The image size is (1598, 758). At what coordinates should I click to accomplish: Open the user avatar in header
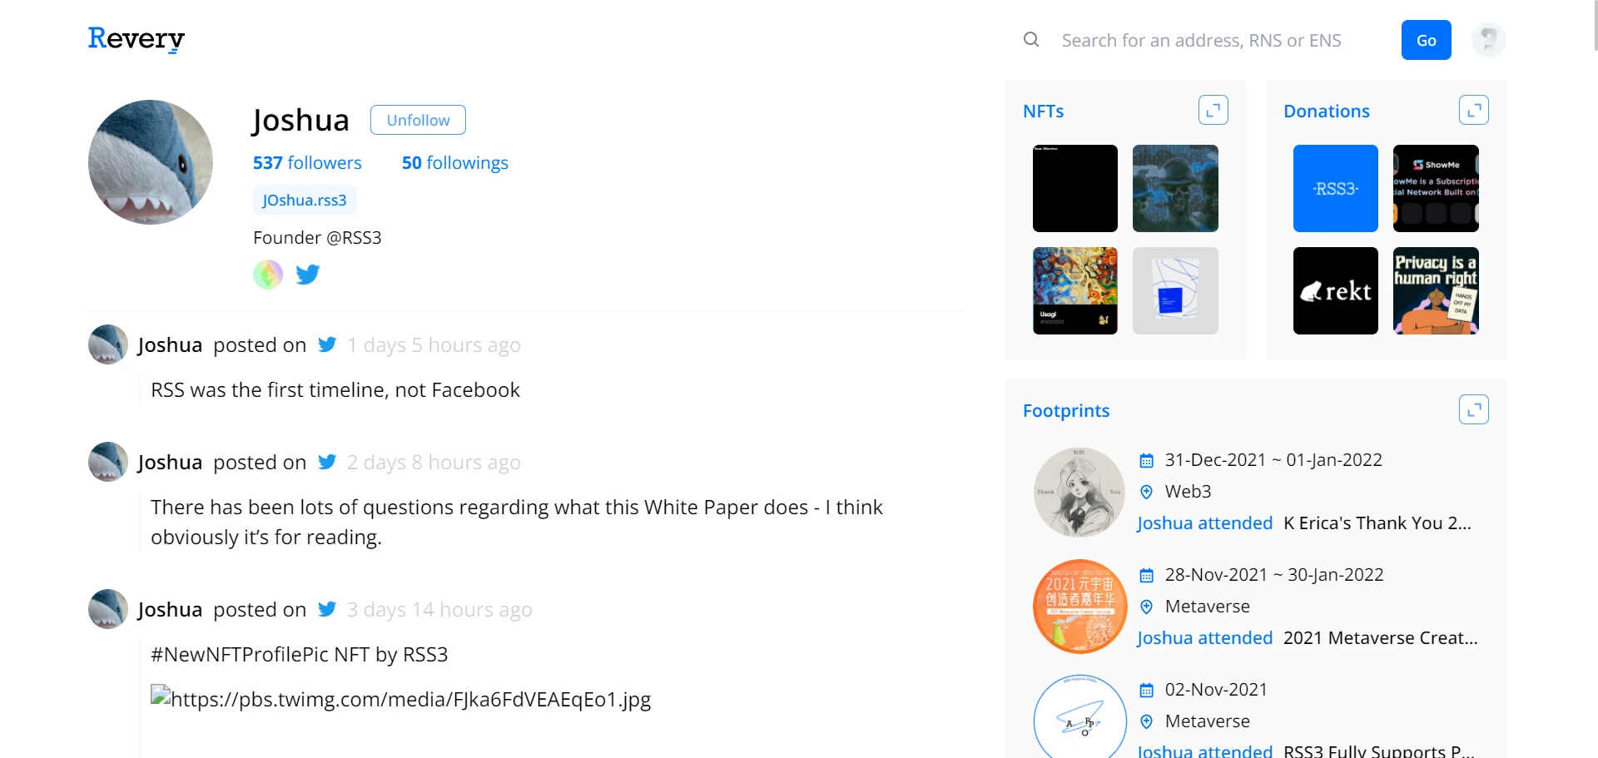[x=1488, y=40]
